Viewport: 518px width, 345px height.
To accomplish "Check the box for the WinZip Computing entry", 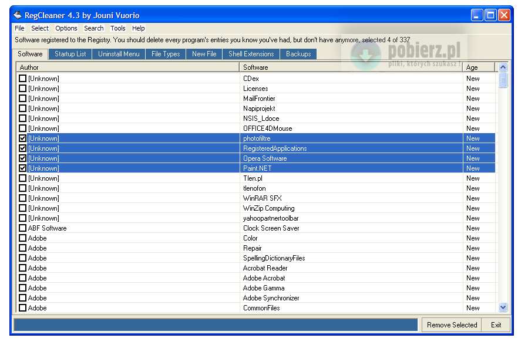I will pyautogui.click(x=22, y=208).
